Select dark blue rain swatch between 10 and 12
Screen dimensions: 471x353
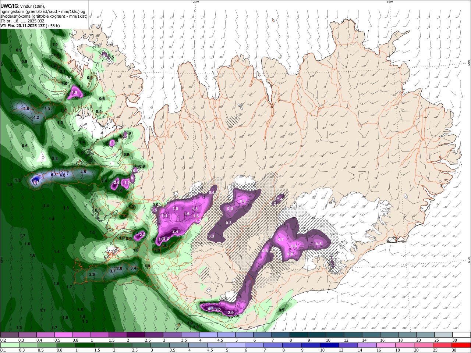(x=329, y=345)
